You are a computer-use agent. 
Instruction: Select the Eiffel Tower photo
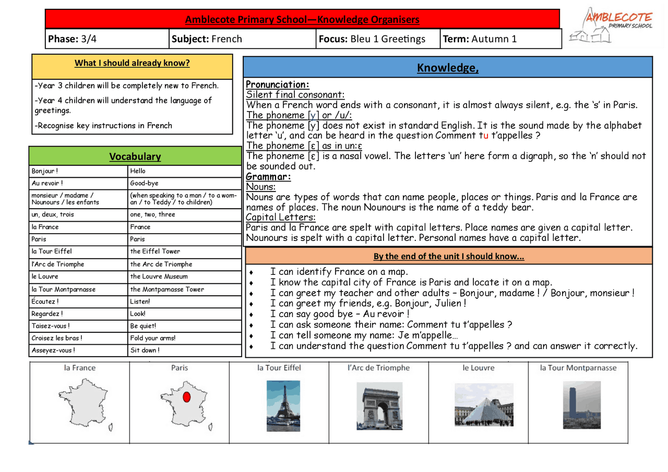pos(282,405)
